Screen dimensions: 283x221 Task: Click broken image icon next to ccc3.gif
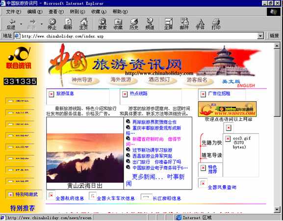[228, 138]
